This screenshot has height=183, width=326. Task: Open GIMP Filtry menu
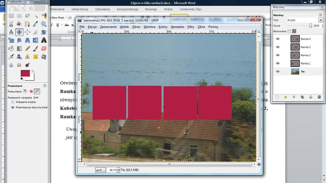[191, 27]
